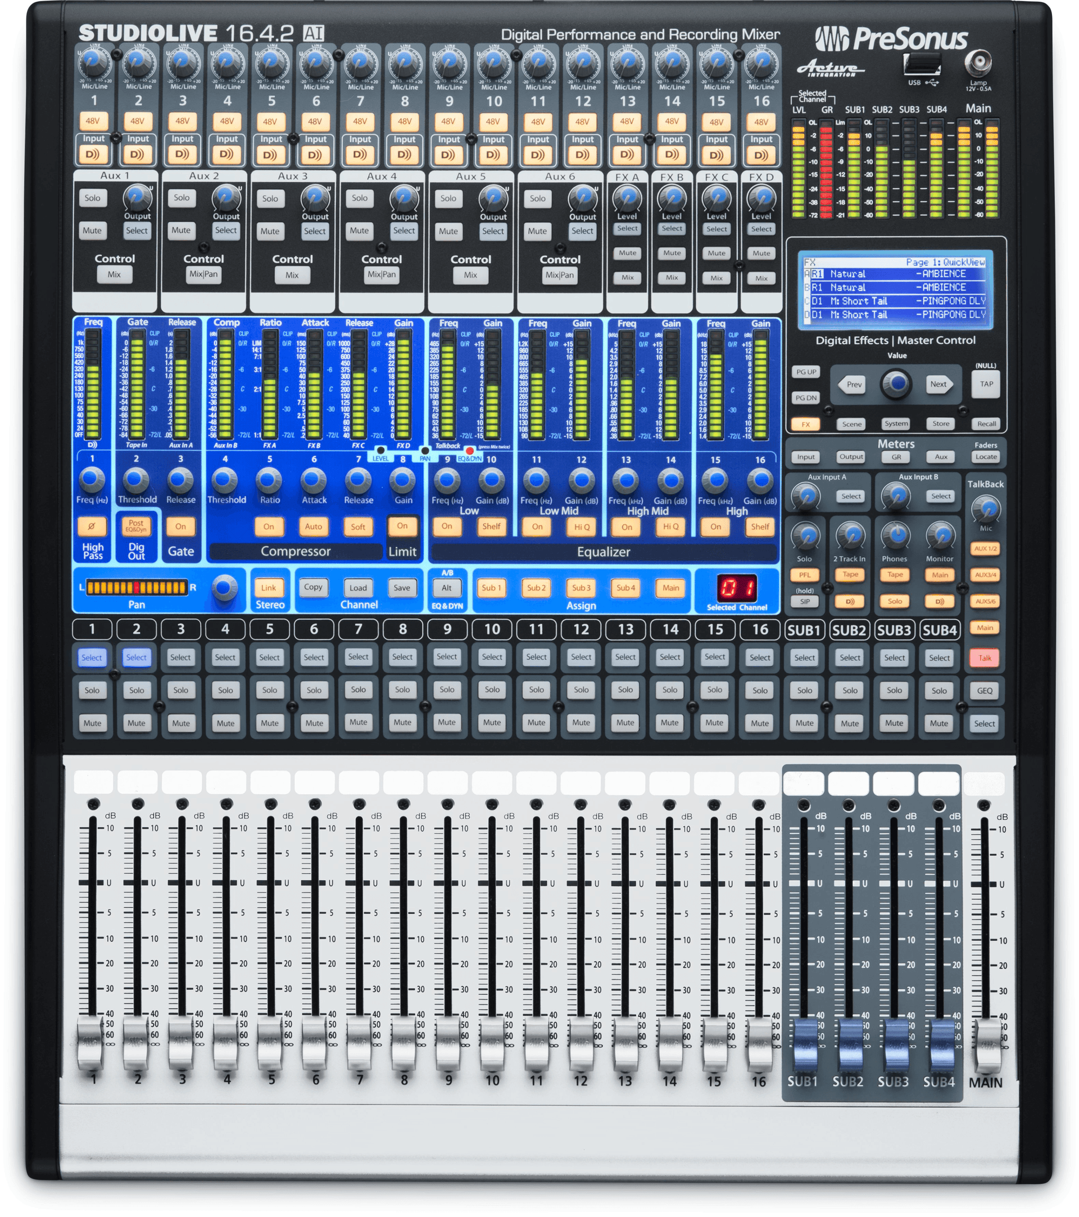This screenshot has width=1079, height=1217.
Task: Enable the Limit On button
Action: point(402,526)
